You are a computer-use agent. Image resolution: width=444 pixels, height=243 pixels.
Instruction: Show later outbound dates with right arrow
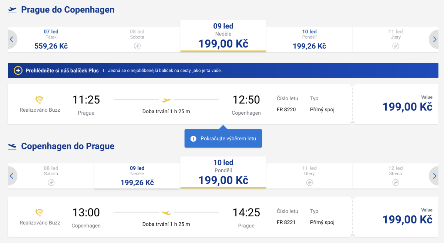pos(434,39)
